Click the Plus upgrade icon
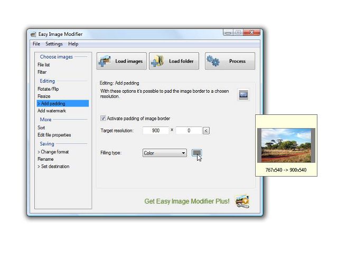Image resolution: width=338 pixels, height=253 pixels. (x=242, y=201)
